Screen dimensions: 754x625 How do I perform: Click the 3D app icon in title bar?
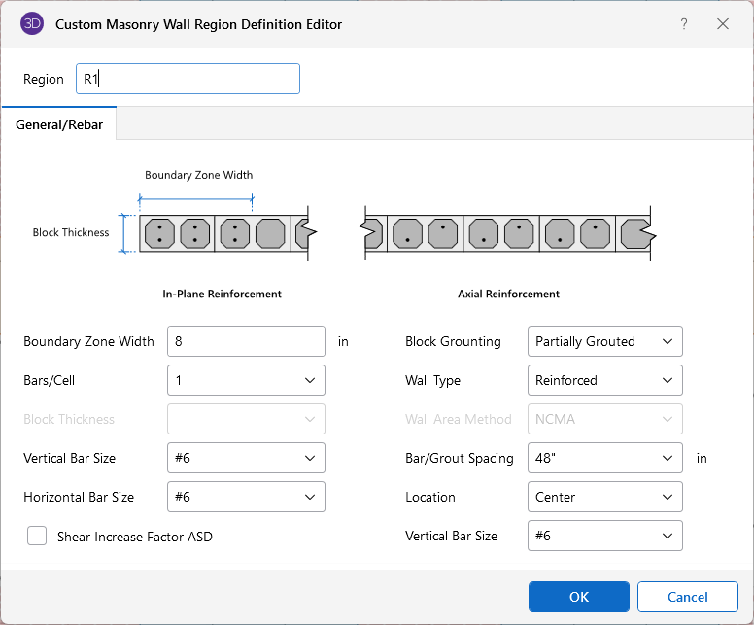(32, 24)
